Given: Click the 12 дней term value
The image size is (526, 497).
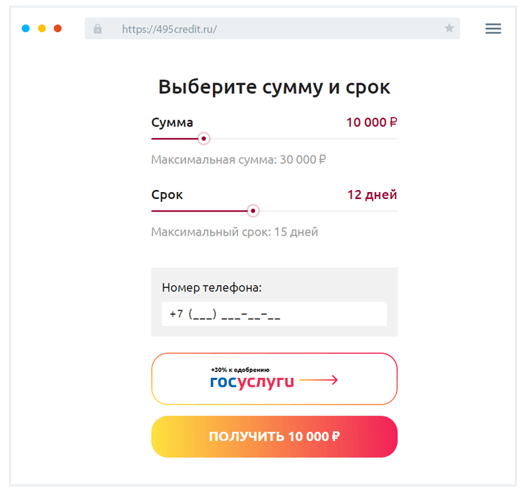Looking at the screenshot, I should 372,195.
